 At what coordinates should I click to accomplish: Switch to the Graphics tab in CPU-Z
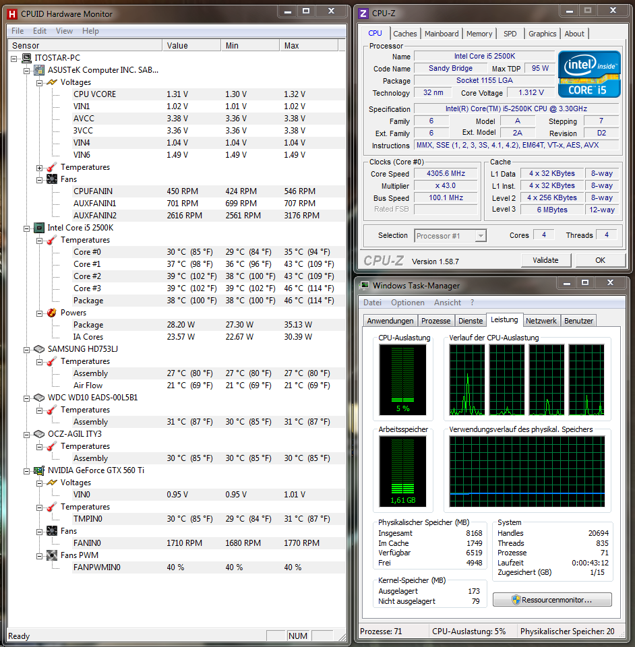[x=542, y=34]
